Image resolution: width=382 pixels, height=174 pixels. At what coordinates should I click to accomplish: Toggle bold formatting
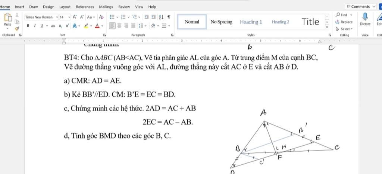28,26
